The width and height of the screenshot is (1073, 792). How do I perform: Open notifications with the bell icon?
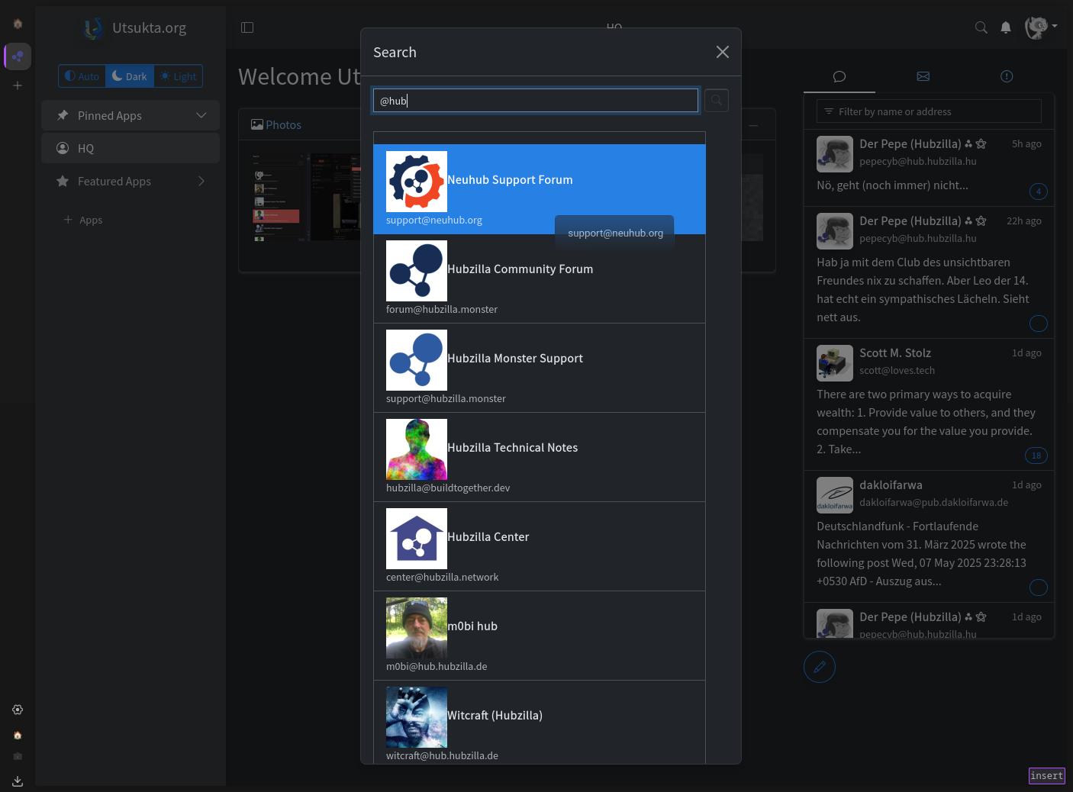pos(1006,27)
